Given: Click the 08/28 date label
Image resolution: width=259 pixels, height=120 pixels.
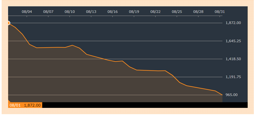Looking at the screenshot, I should click(x=198, y=12).
